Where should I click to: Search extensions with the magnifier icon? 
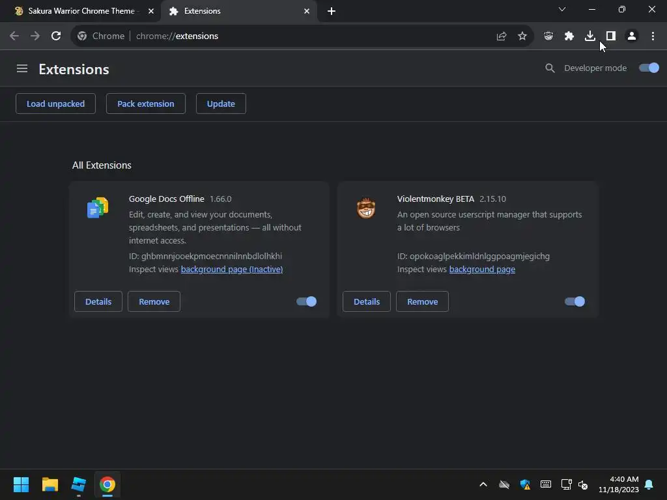click(550, 68)
